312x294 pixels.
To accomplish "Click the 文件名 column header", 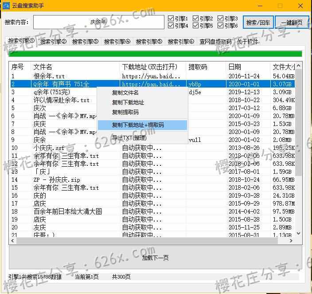I will (x=75, y=67).
